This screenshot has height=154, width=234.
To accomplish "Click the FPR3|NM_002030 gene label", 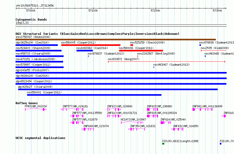I will pos(36,106).
